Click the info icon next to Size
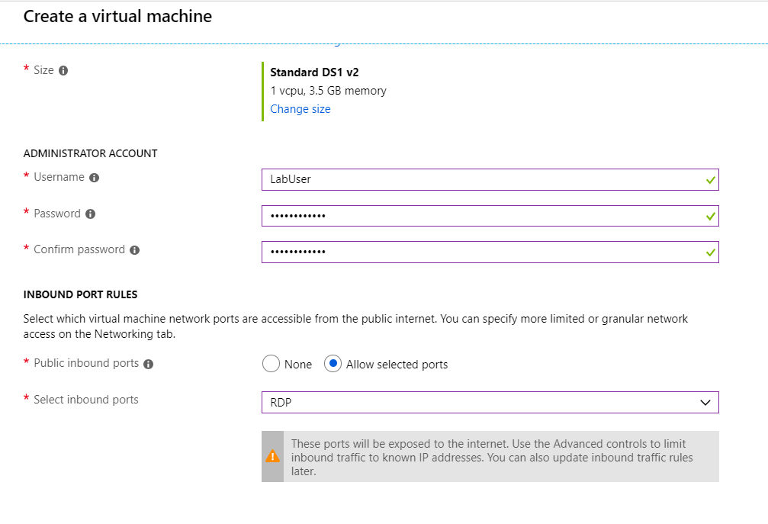The height and width of the screenshot is (524, 768). (63, 70)
